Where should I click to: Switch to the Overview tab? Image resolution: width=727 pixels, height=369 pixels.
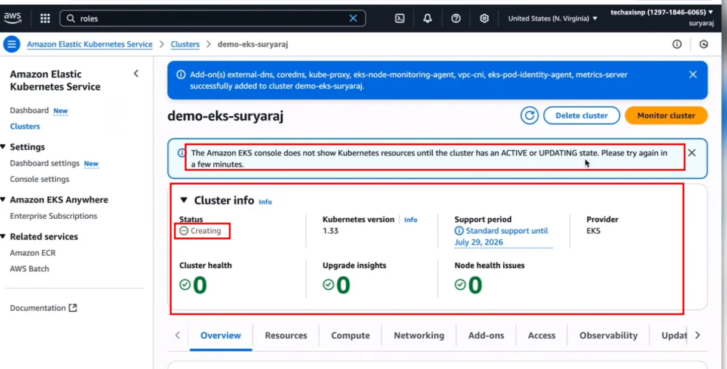pos(221,336)
